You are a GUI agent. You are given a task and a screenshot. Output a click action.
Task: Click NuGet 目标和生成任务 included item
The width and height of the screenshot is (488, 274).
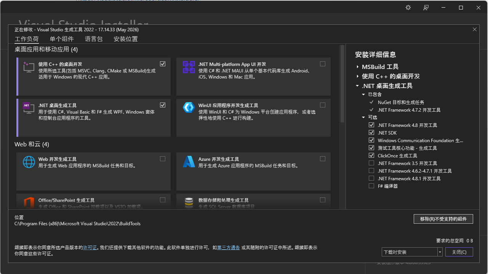[x=401, y=102]
